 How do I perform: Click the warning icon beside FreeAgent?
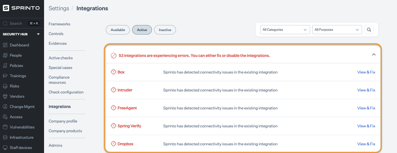[x=114, y=108]
